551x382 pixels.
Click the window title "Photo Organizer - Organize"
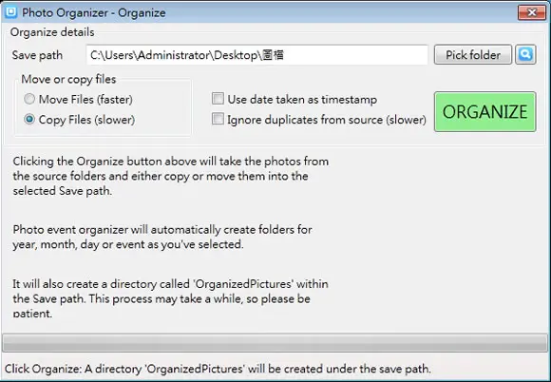(94, 12)
